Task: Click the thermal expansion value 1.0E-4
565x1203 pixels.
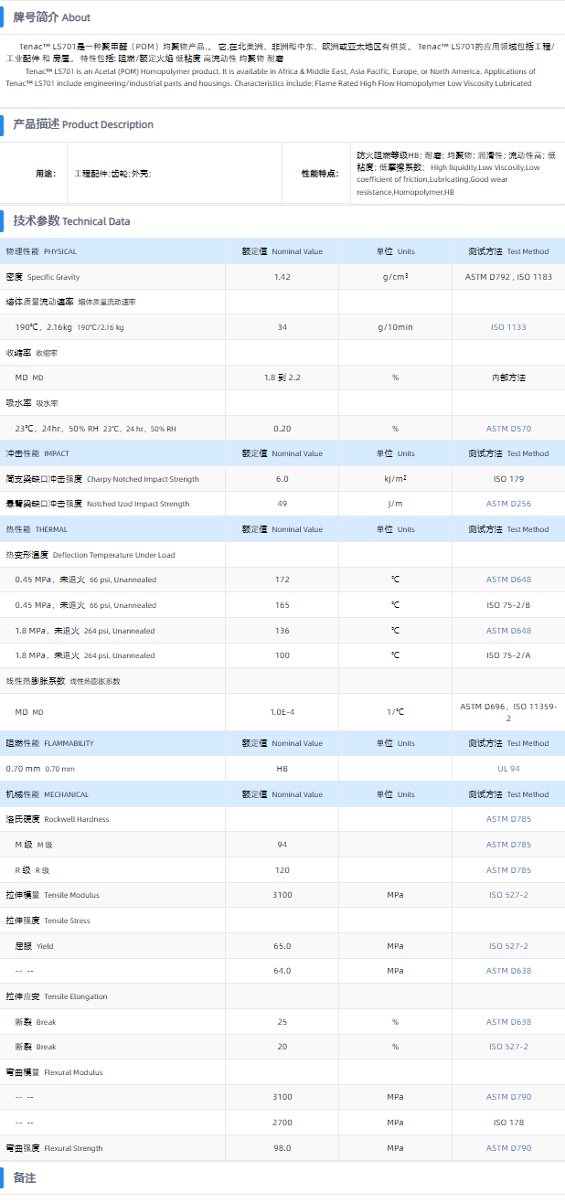Action: pos(282,712)
